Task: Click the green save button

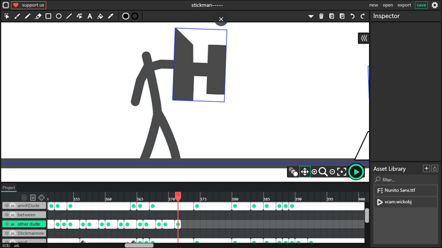Action: tap(421, 5)
